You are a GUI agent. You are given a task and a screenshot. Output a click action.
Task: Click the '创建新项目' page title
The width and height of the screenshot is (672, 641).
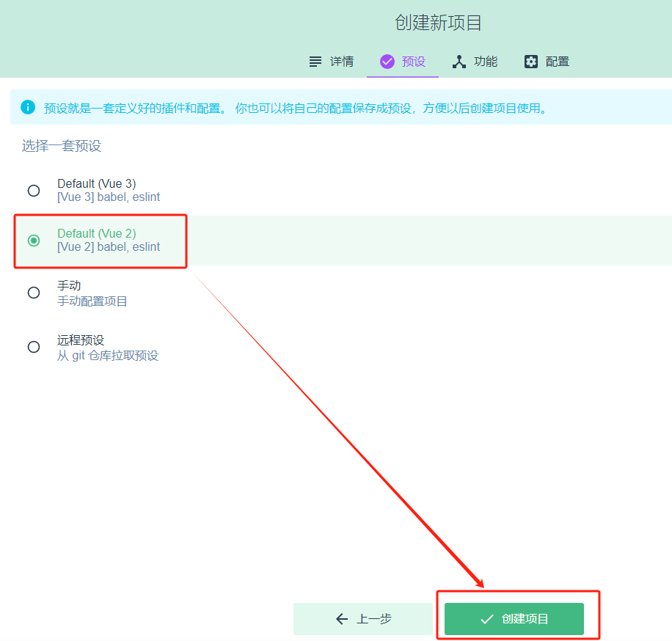pos(438,23)
